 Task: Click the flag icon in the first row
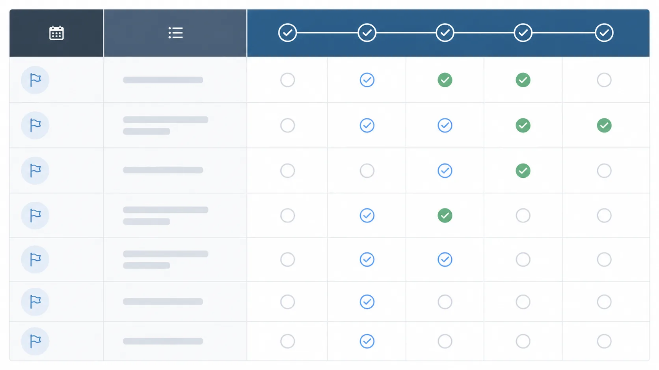35,80
